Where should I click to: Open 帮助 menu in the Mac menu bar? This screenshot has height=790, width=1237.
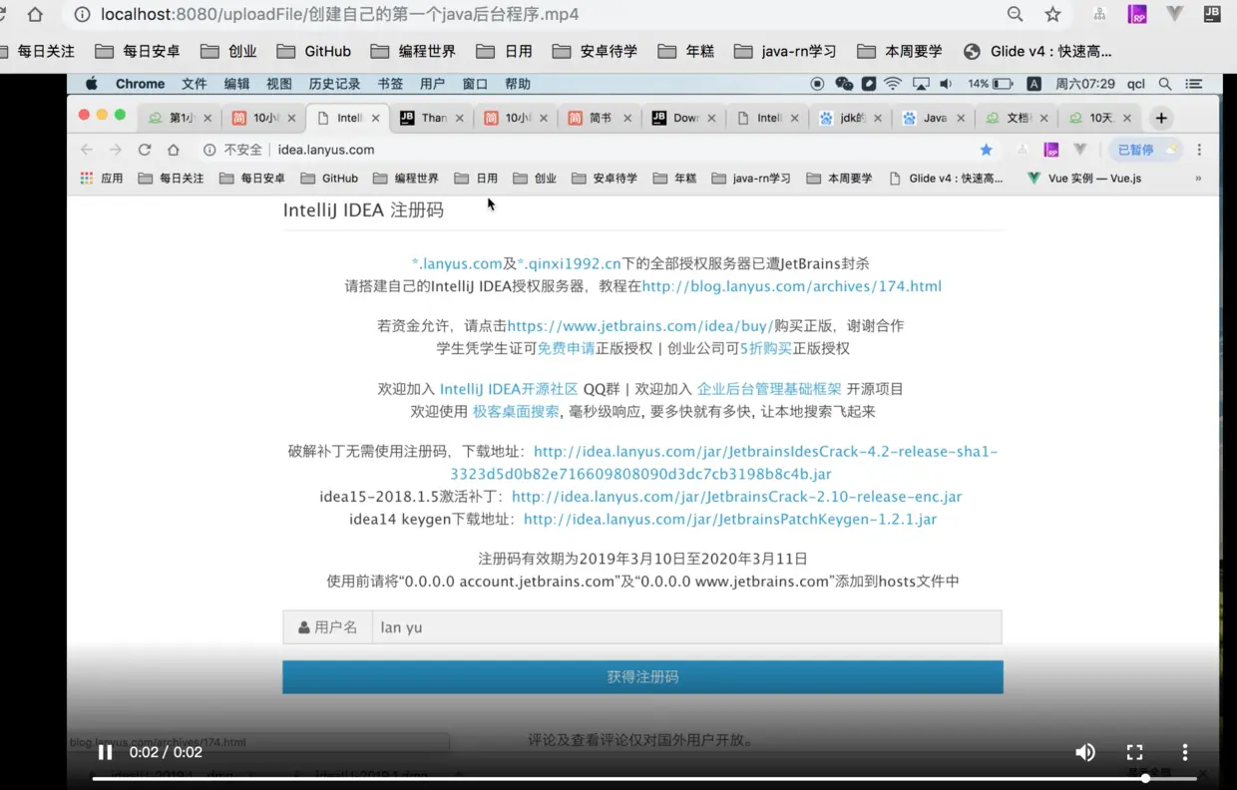(x=518, y=84)
